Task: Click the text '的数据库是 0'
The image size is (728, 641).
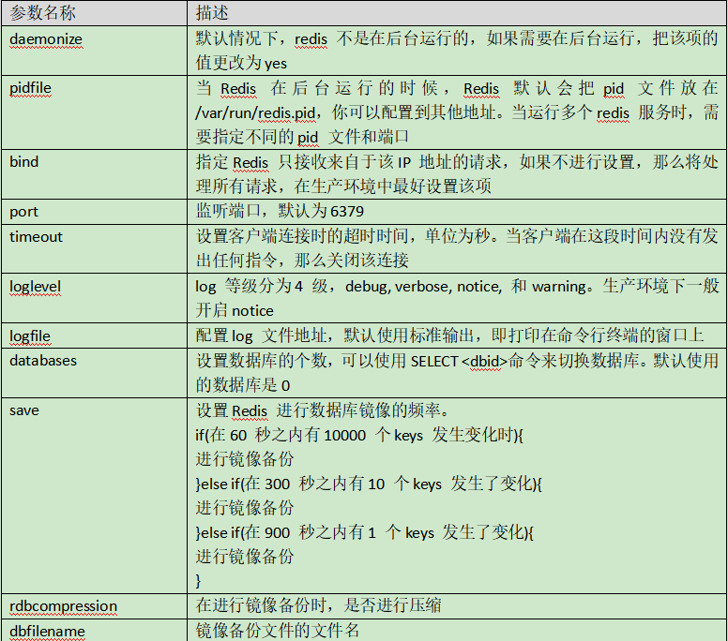Action: pyautogui.click(x=242, y=384)
